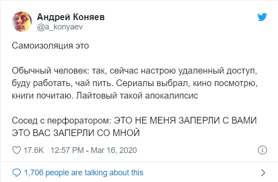Image resolution: width=278 pixels, height=182 pixels.
Task: Click the reply speech bubble icon
Action: (x=17, y=172)
